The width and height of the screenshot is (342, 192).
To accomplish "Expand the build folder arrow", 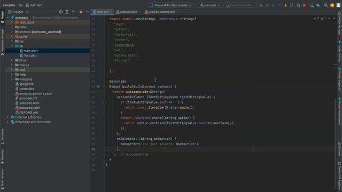I will pyautogui.click(x=12, y=37).
